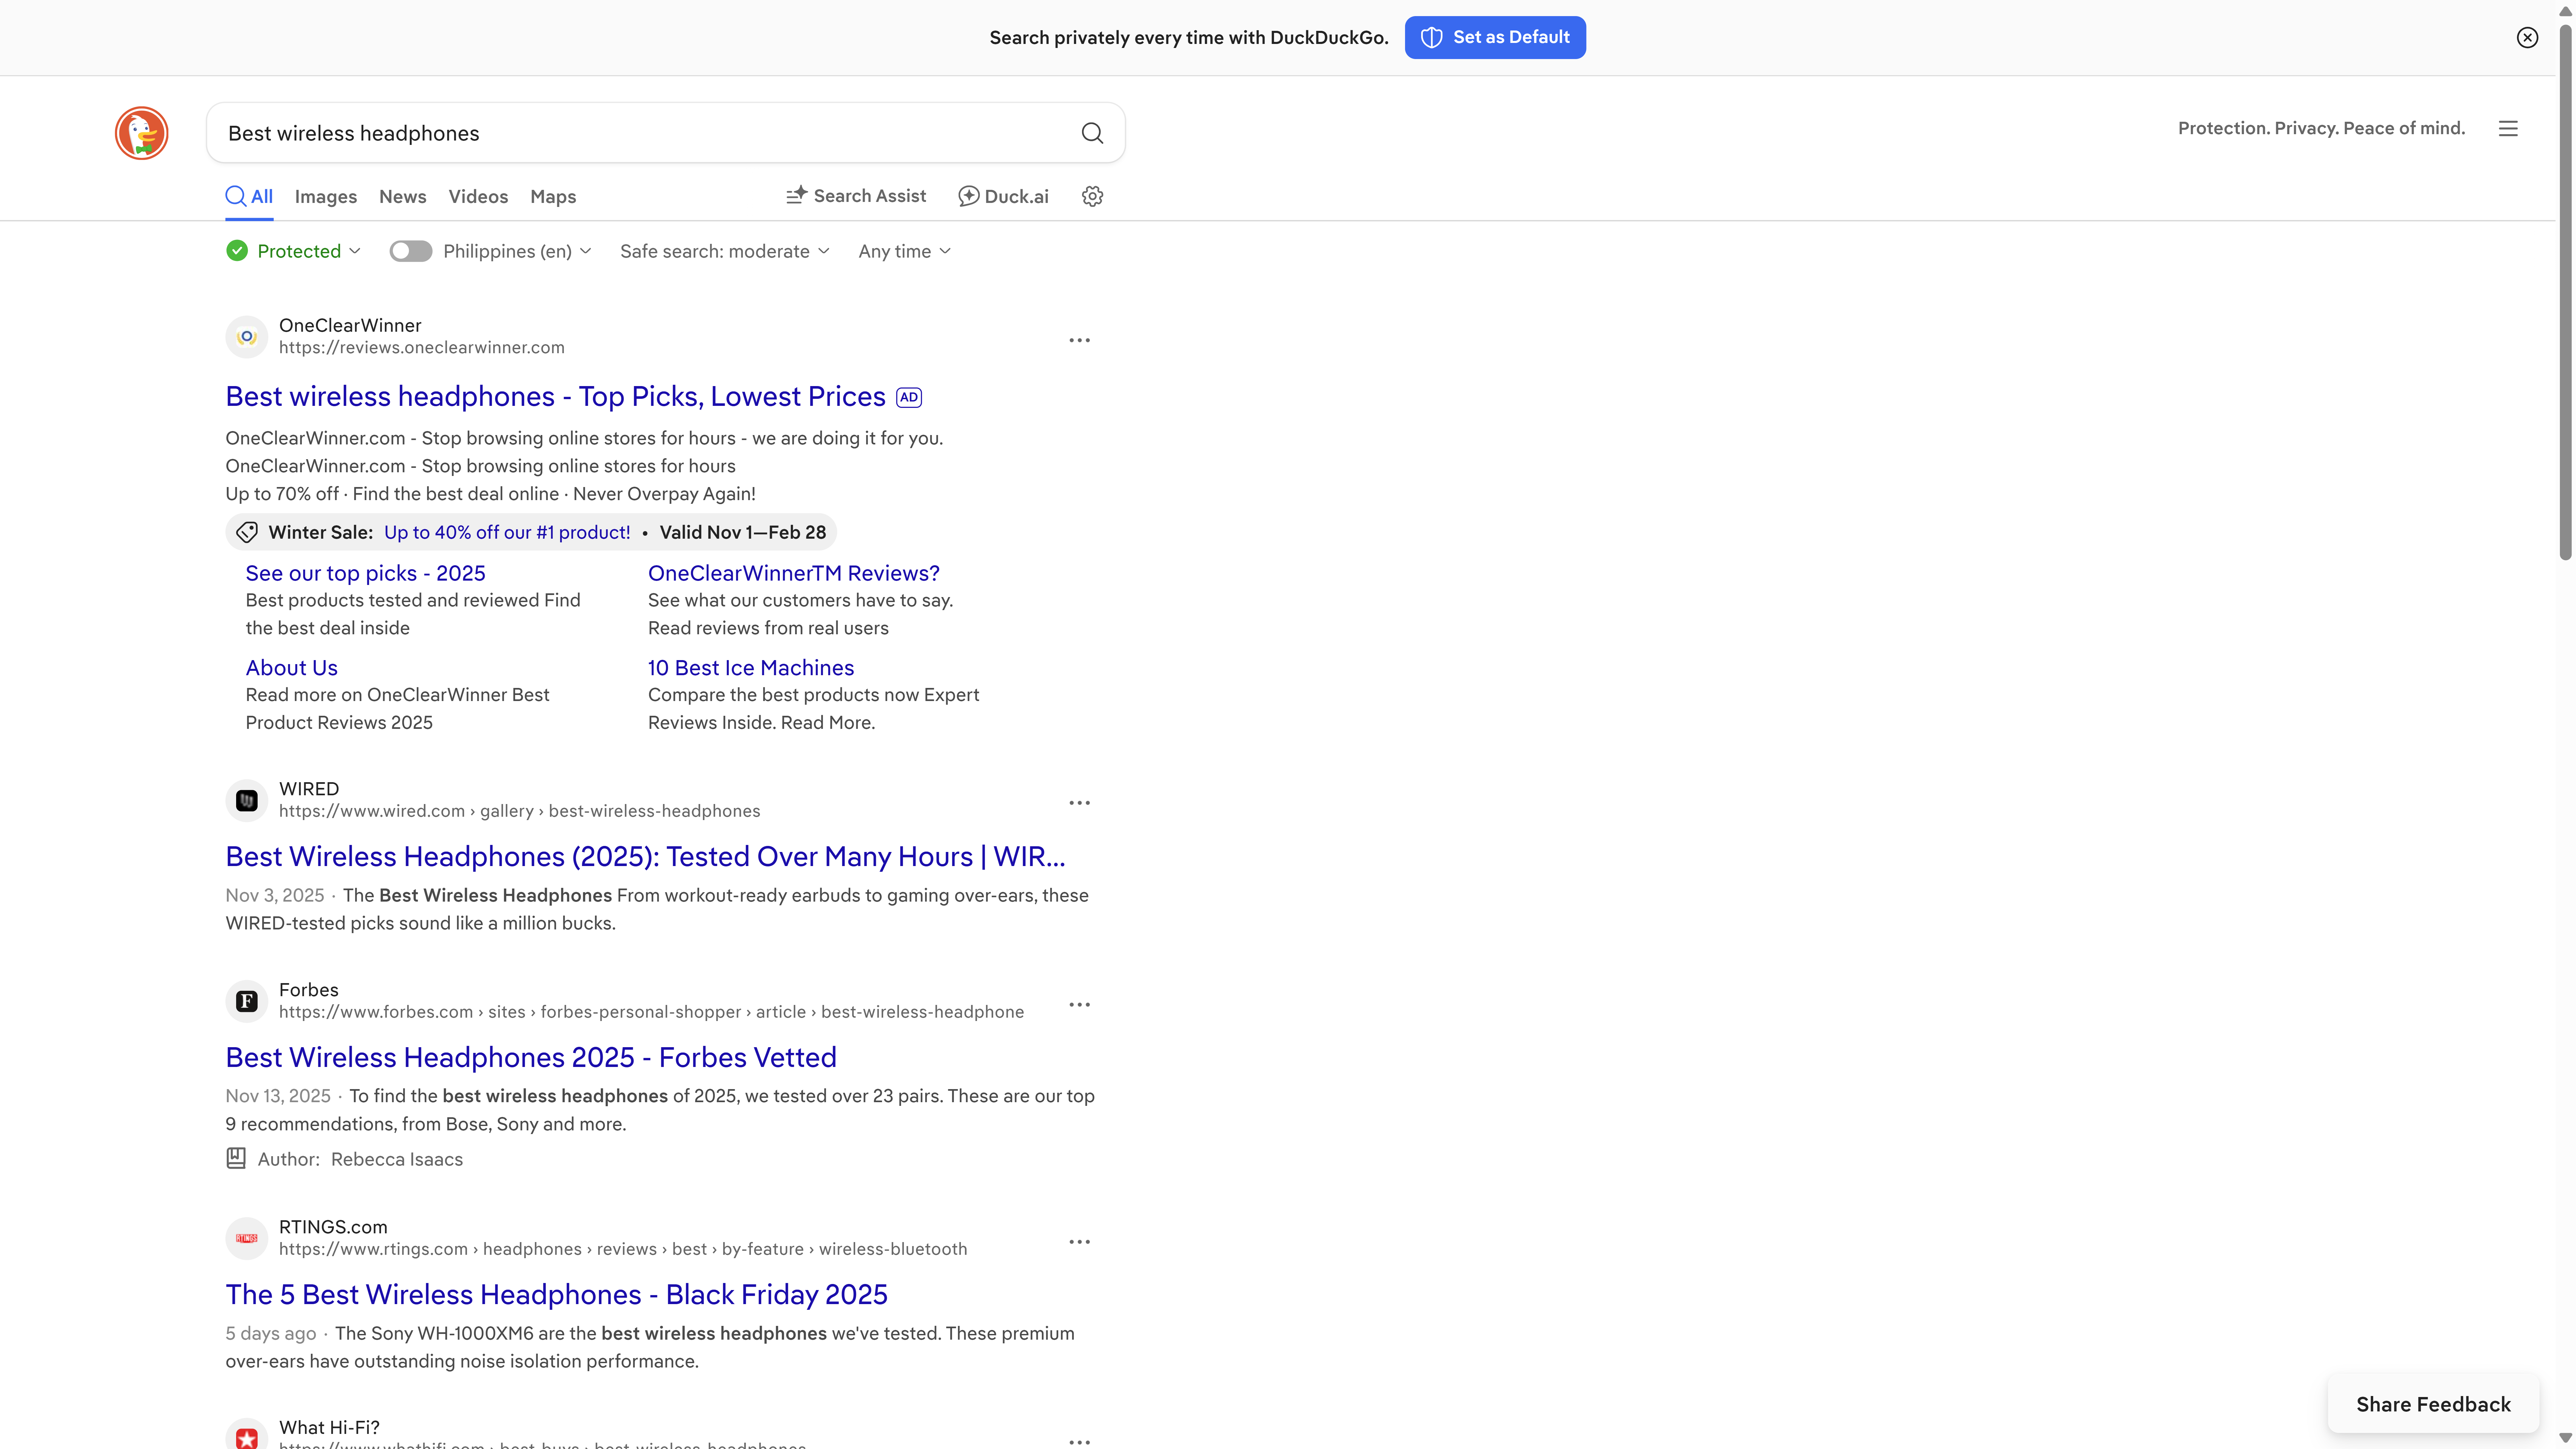2576x1449 pixels.
Task: Open Search Assist
Action: (x=856, y=196)
